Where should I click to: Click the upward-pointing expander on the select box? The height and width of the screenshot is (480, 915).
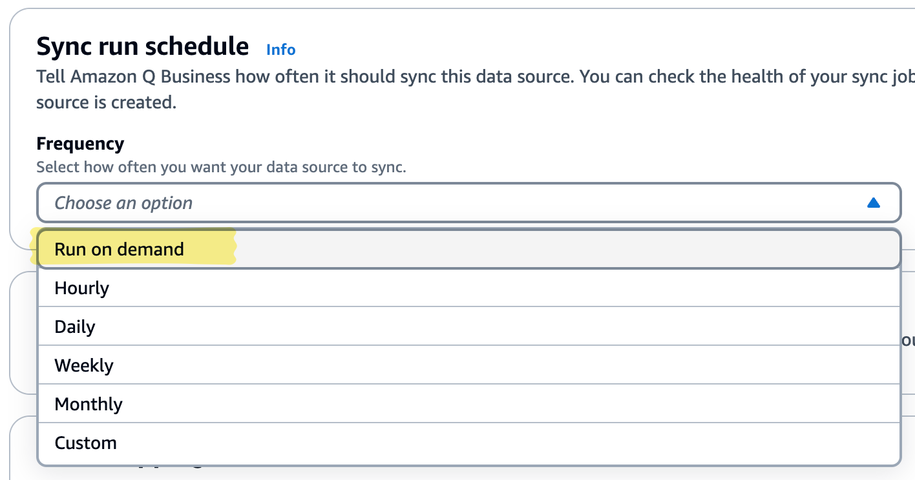[x=874, y=203]
